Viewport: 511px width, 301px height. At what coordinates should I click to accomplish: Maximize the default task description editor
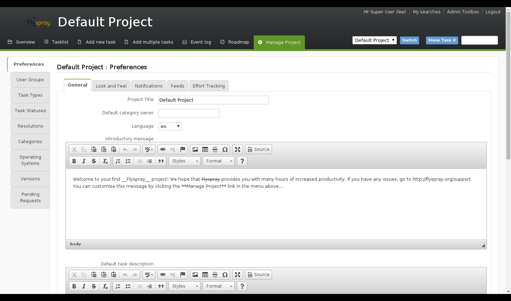tap(238, 275)
